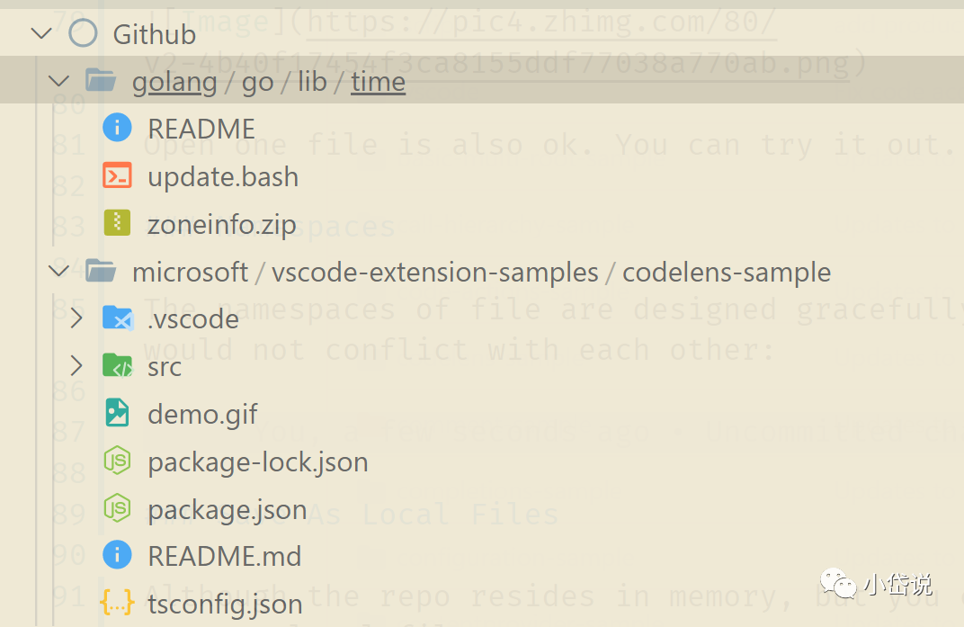Click the blue .vscode folder icon

(x=118, y=318)
